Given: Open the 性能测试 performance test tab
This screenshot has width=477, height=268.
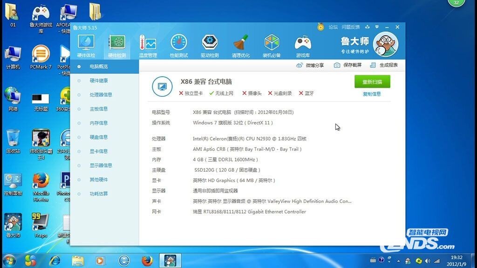Looking at the screenshot, I should point(179,46).
